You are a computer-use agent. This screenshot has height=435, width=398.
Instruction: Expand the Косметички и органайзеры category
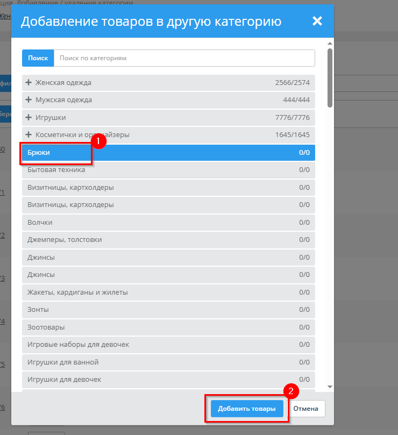[x=29, y=134]
